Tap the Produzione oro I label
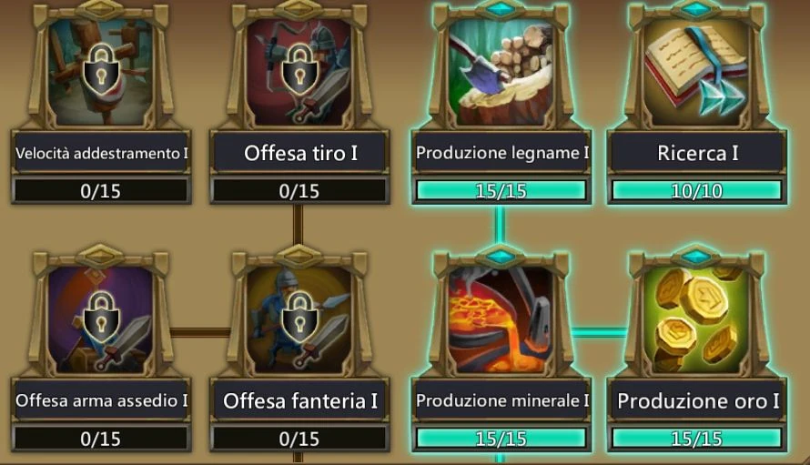This screenshot has width=810, height=465. (x=697, y=401)
